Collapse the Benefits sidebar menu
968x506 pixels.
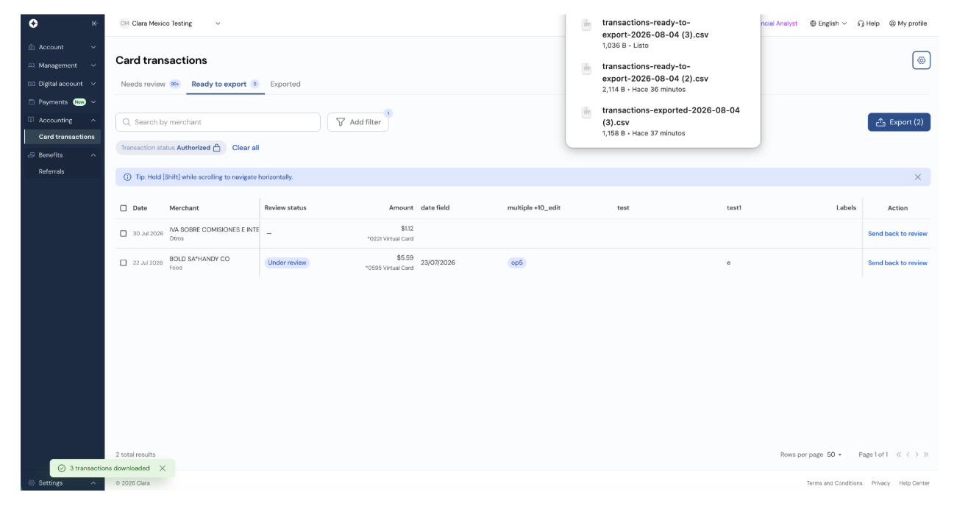pyautogui.click(x=63, y=155)
